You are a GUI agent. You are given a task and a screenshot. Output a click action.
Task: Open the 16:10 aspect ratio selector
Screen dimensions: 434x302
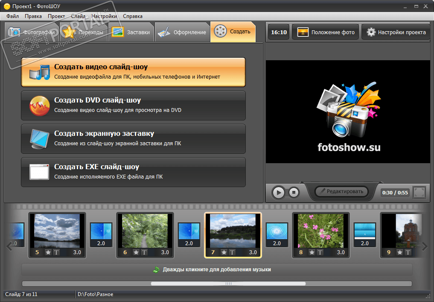point(279,32)
